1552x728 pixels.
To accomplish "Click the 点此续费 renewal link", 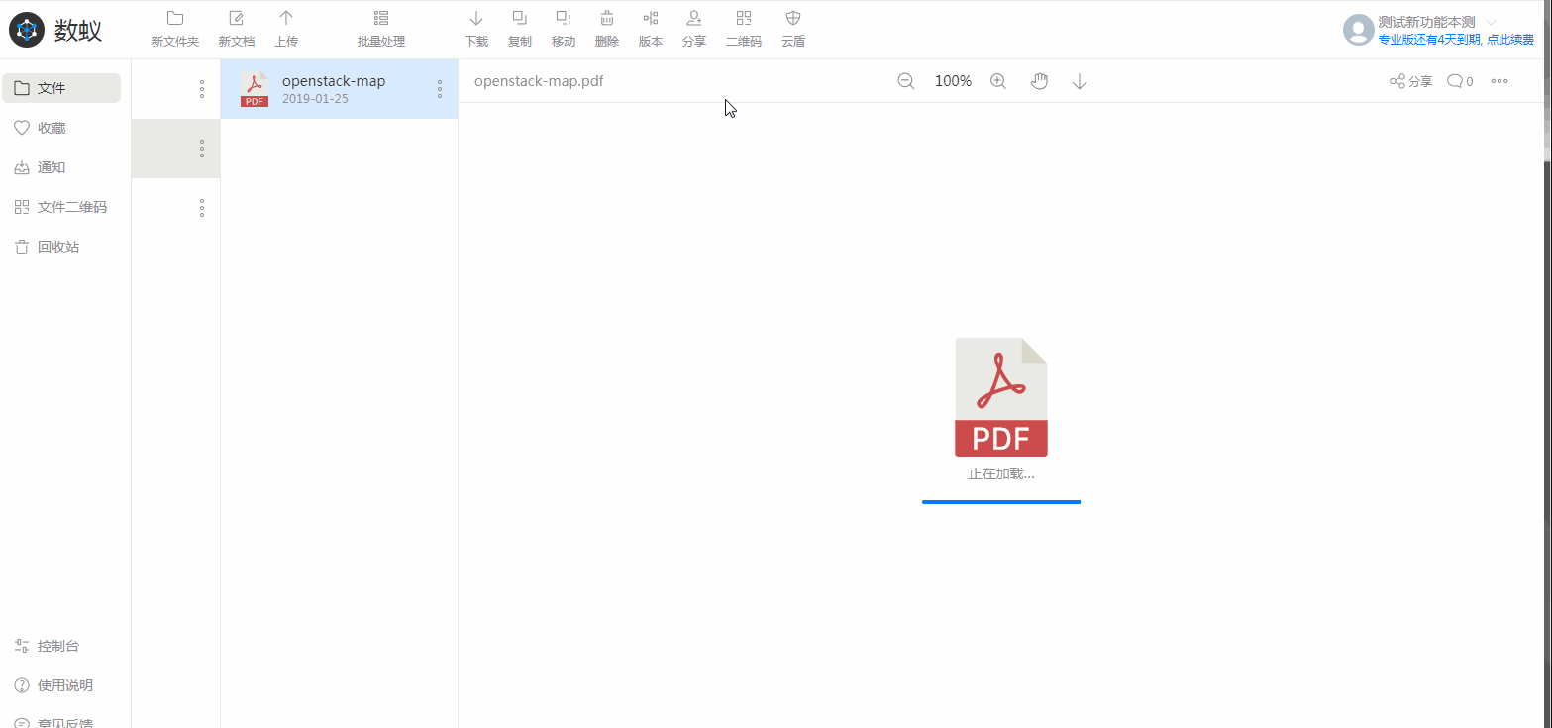I will click(1510, 40).
